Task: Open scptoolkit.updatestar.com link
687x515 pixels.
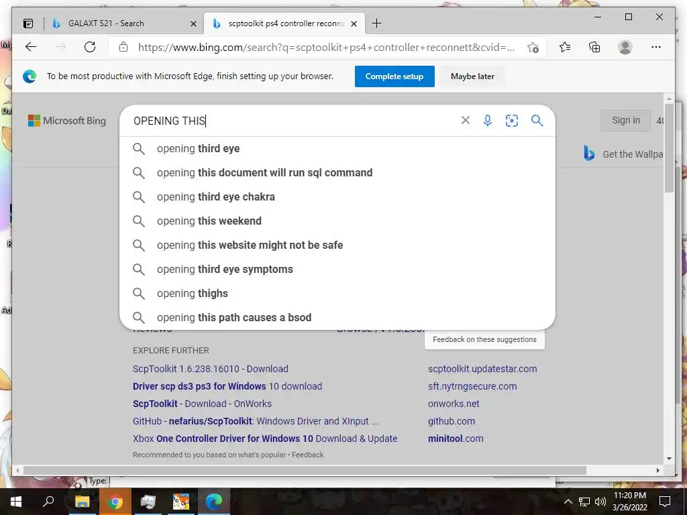Action: [x=482, y=369]
